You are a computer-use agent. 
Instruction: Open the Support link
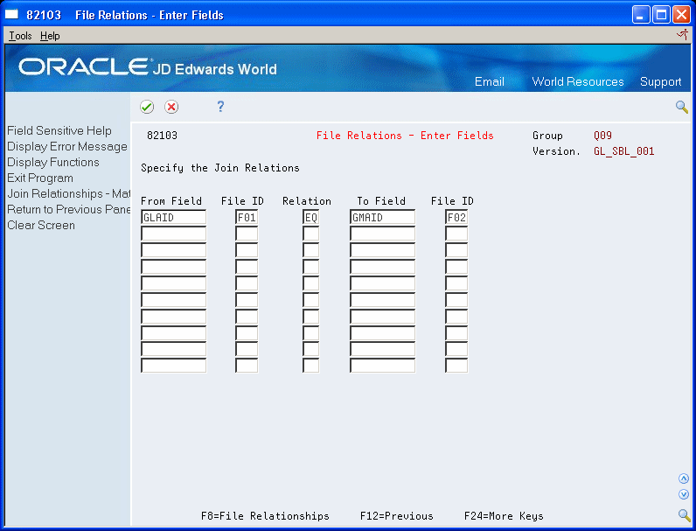point(660,82)
